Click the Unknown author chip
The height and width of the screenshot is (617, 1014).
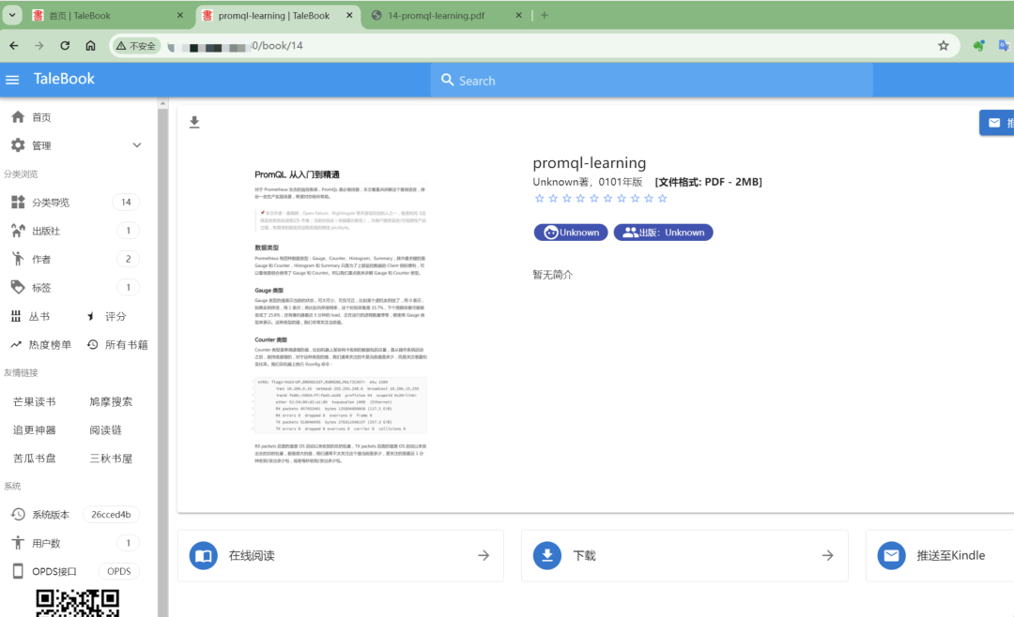pos(571,233)
